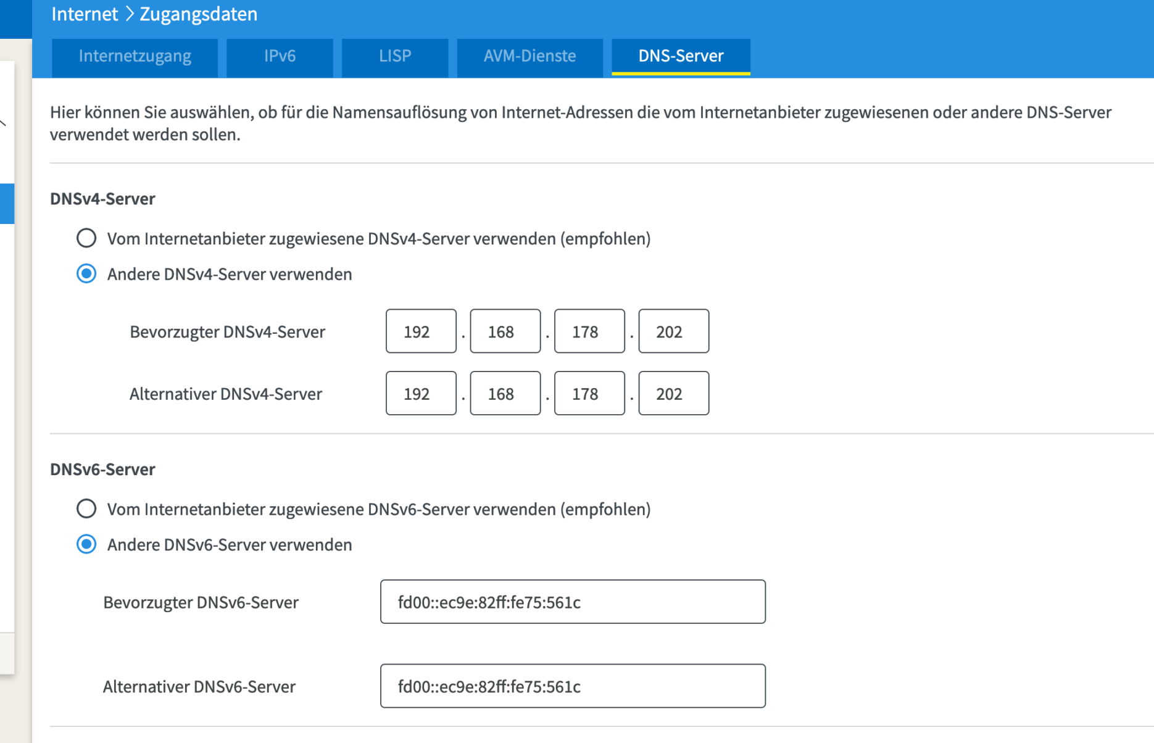This screenshot has height=743, width=1154.
Task: Click second octet of Alternativer DNSv4-Server
Action: (505, 393)
